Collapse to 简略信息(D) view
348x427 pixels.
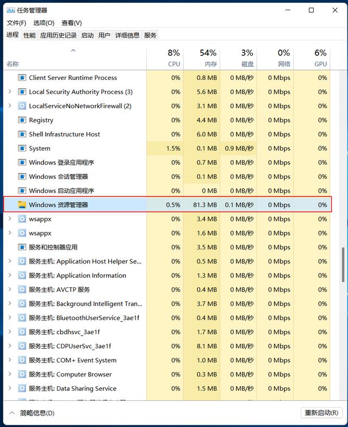32,413
